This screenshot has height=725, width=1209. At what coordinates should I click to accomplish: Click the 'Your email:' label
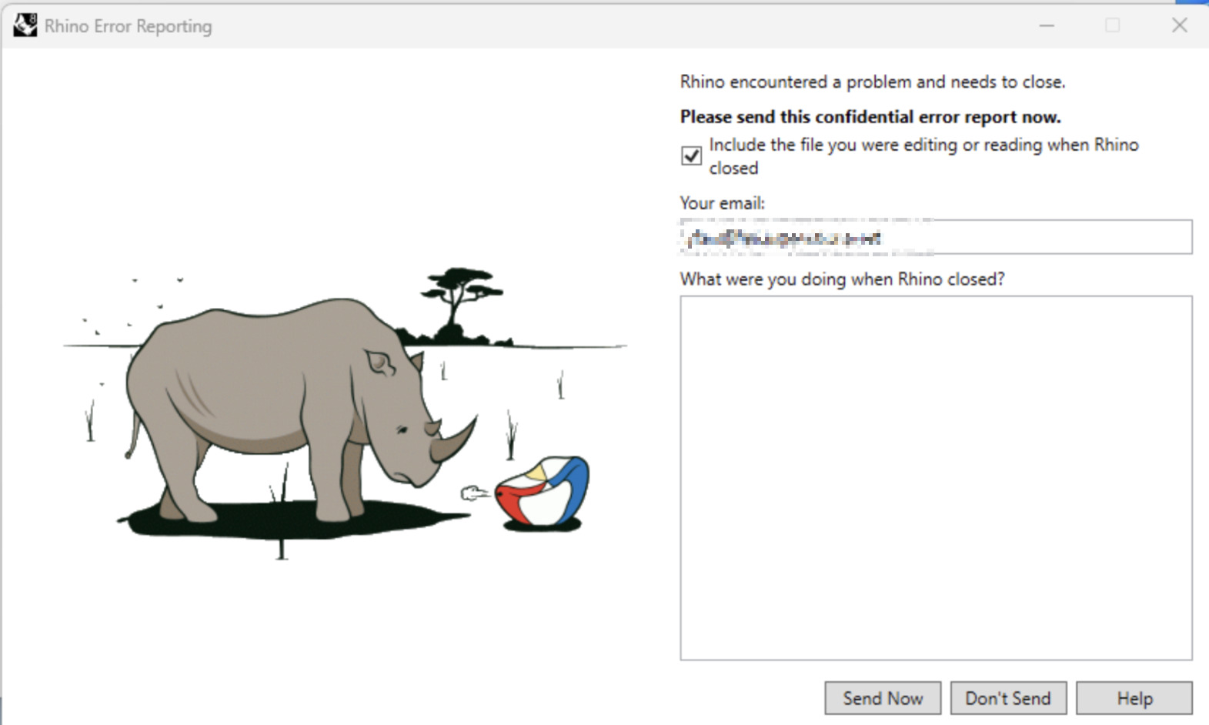pyautogui.click(x=722, y=203)
